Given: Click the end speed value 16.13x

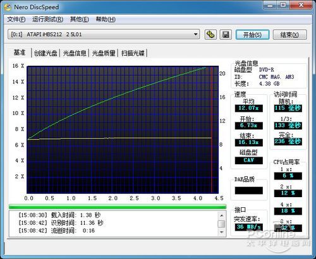Looking at the screenshot, I should point(249,143).
